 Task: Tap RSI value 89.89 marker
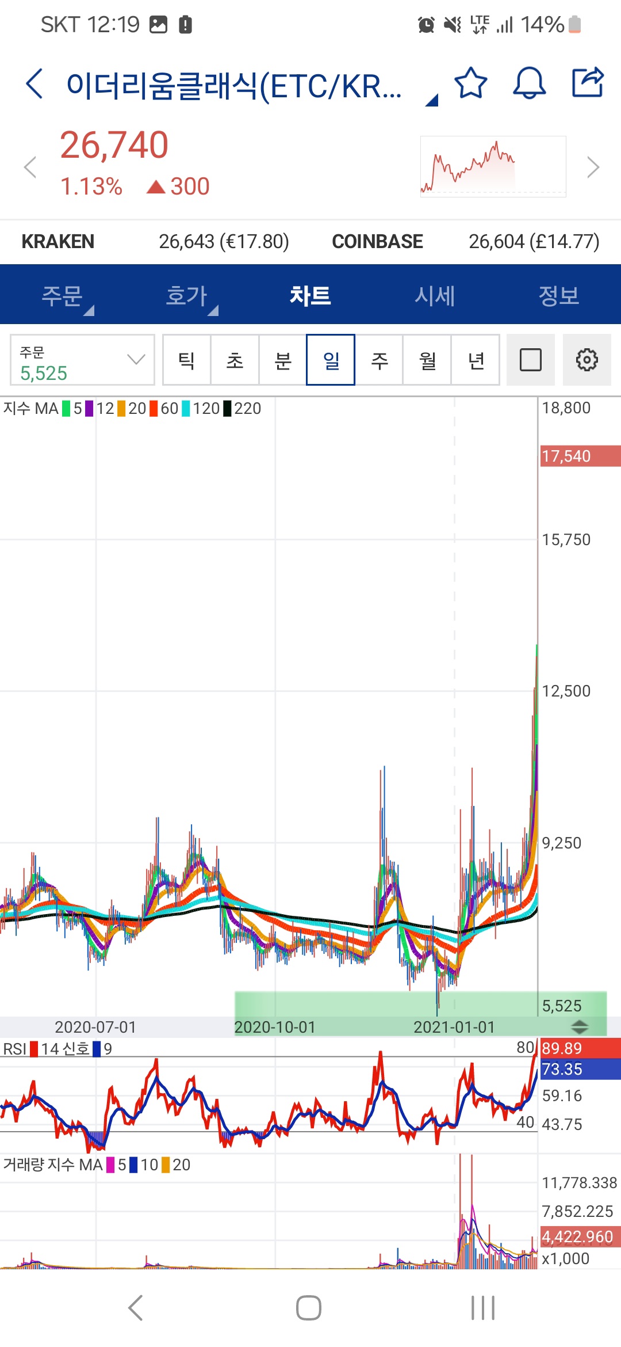click(580, 1048)
